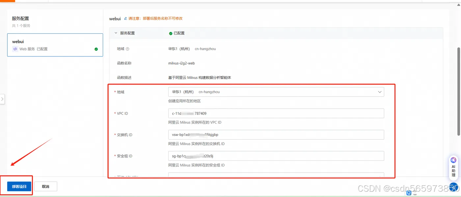Click the 服务配置 sidebar heading
The height and width of the screenshot is (197, 461).
pos(21,18)
